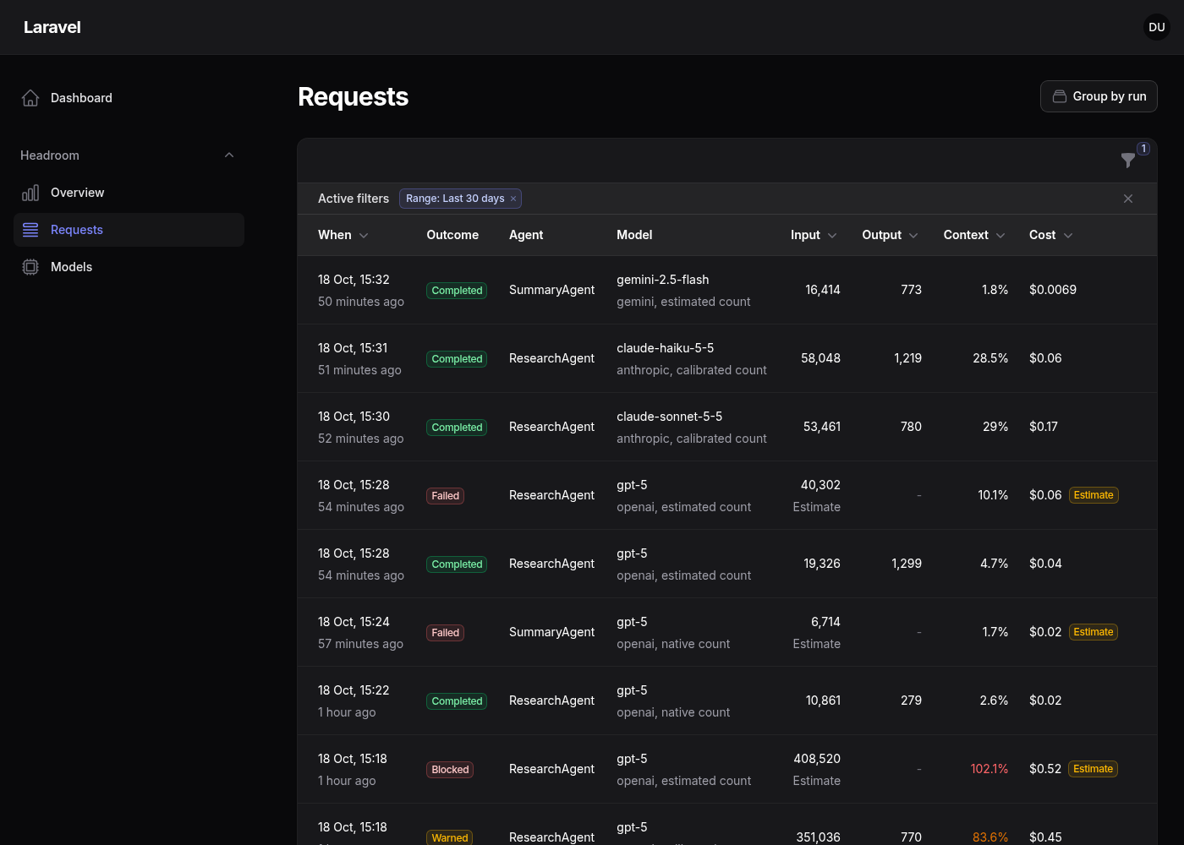This screenshot has width=1184, height=845.
Task: Click the 18 Oct, 15:32 timestamp
Action: (x=354, y=280)
